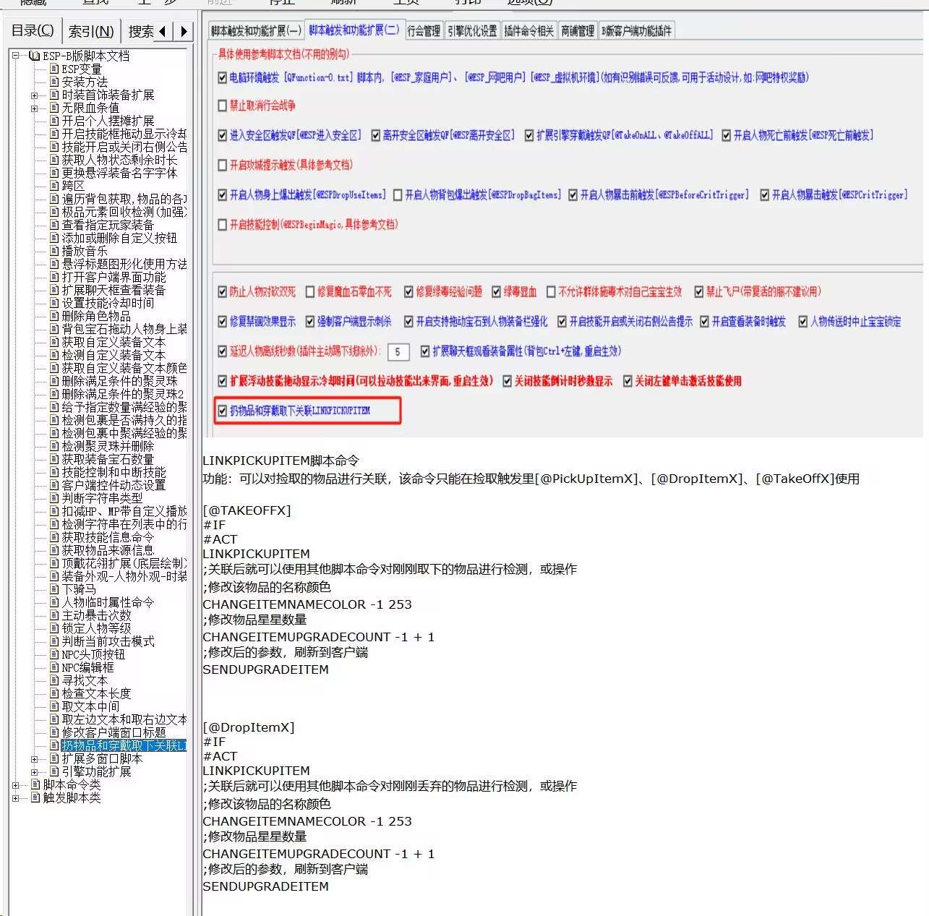Click the page icon next to ESP变量

pos(54,69)
